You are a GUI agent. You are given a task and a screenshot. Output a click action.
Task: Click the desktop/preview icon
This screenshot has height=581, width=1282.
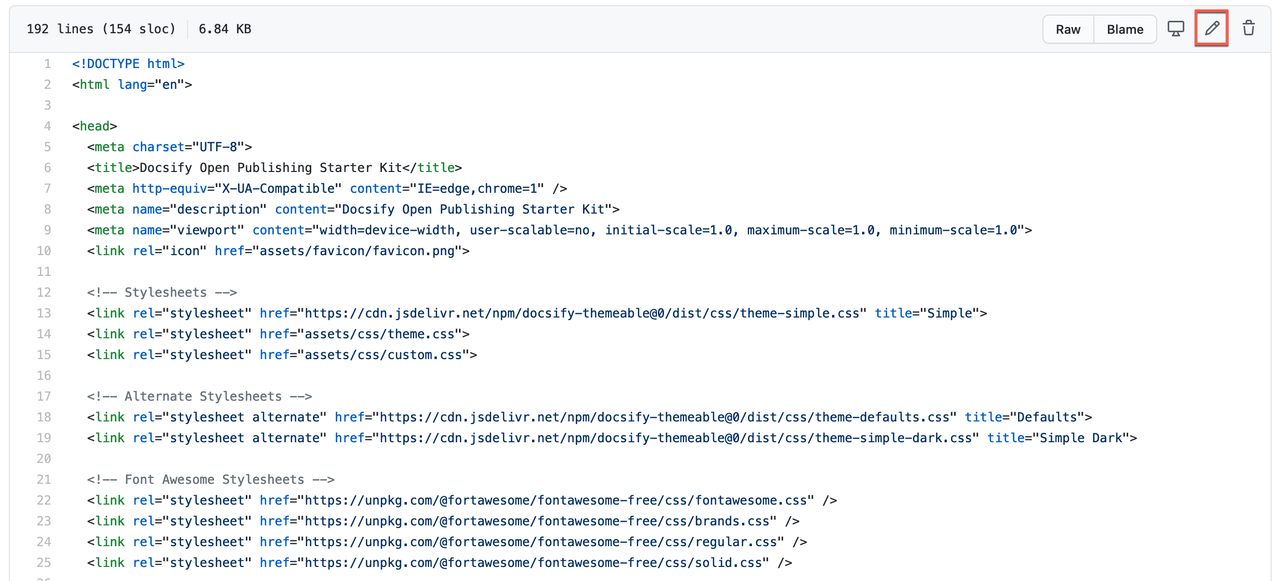click(x=1175, y=30)
